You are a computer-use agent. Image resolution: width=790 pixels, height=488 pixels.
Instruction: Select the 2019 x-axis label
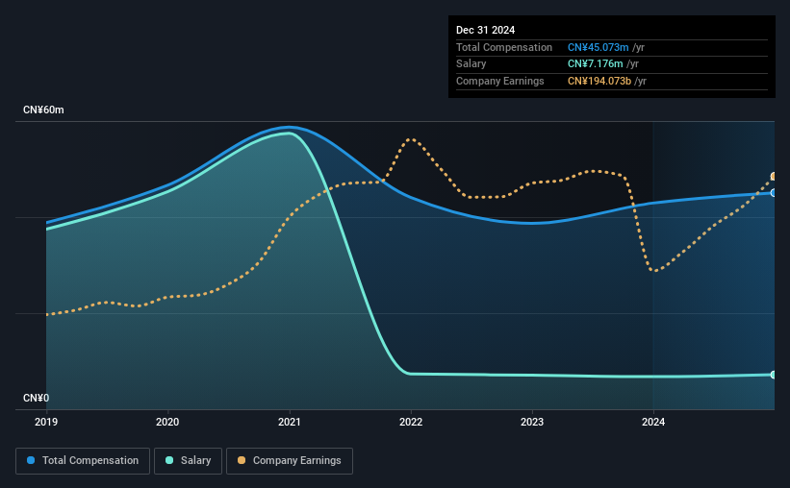[x=46, y=422]
